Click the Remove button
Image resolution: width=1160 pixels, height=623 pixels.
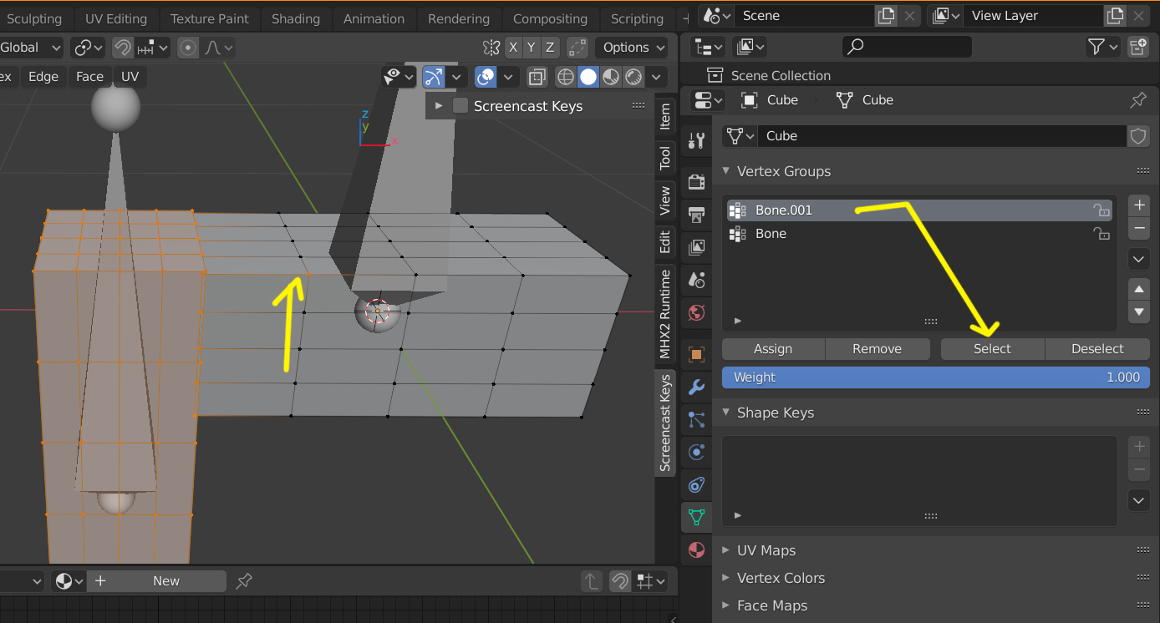(x=878, y=349)
